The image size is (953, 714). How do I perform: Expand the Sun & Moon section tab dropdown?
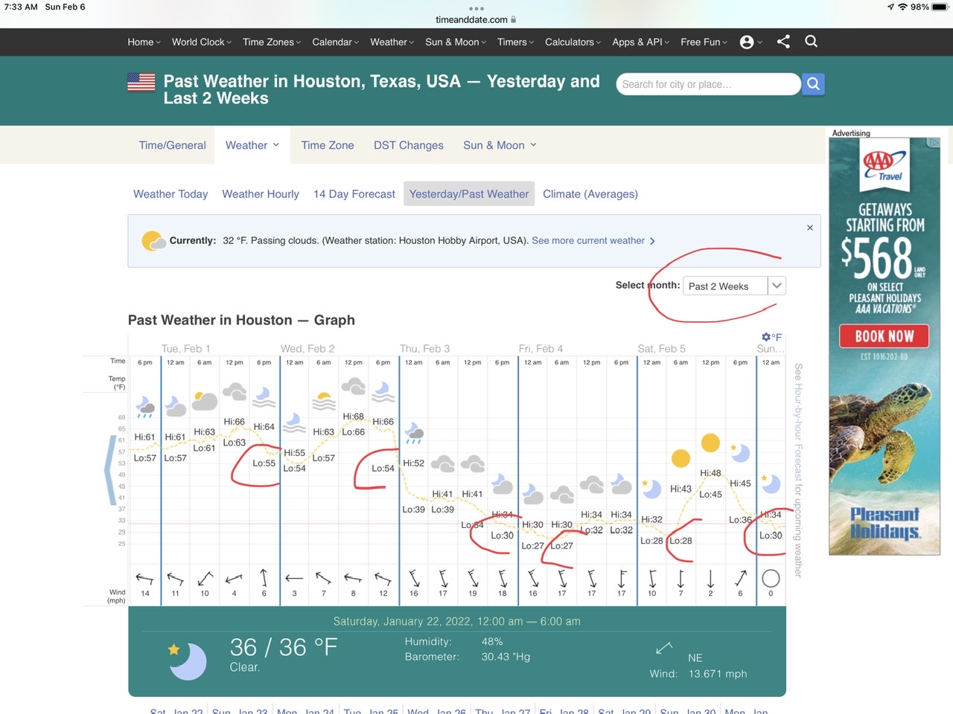pyautogui.click(x=500, y=145)
